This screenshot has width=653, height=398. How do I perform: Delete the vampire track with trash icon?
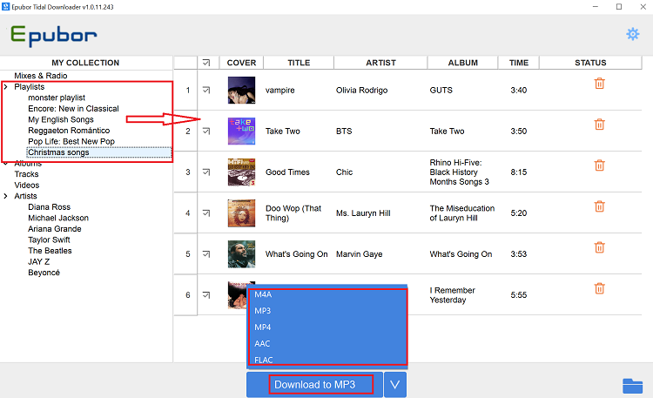point(599,84)
